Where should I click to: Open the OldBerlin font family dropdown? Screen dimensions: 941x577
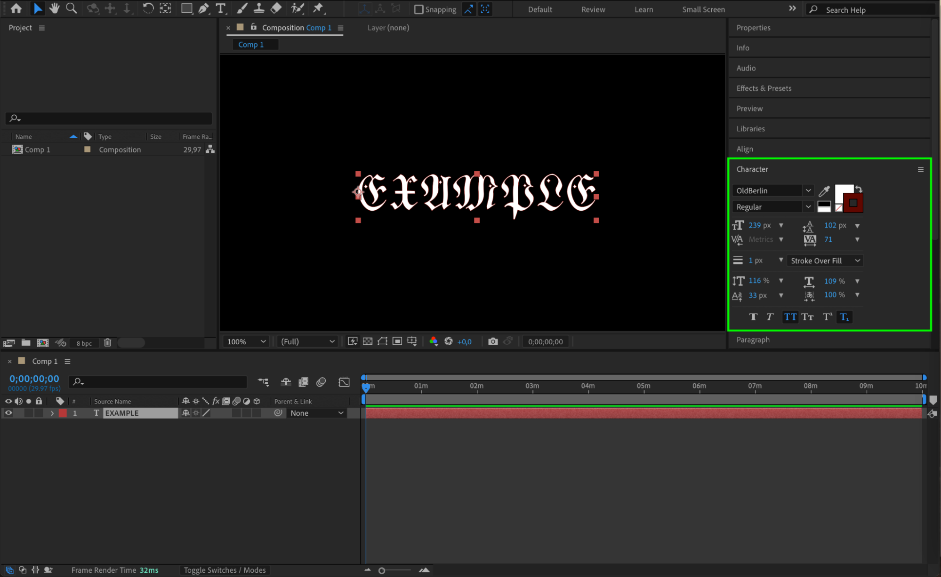pyautogui.click(x=808, y=190)
